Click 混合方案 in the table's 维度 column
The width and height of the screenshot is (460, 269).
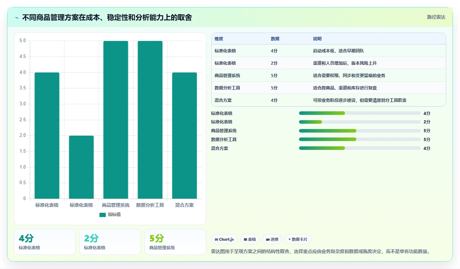[x=223, y=100]
